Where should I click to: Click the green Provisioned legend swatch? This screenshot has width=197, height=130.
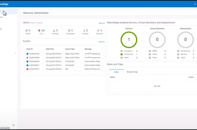click(121, 54)
